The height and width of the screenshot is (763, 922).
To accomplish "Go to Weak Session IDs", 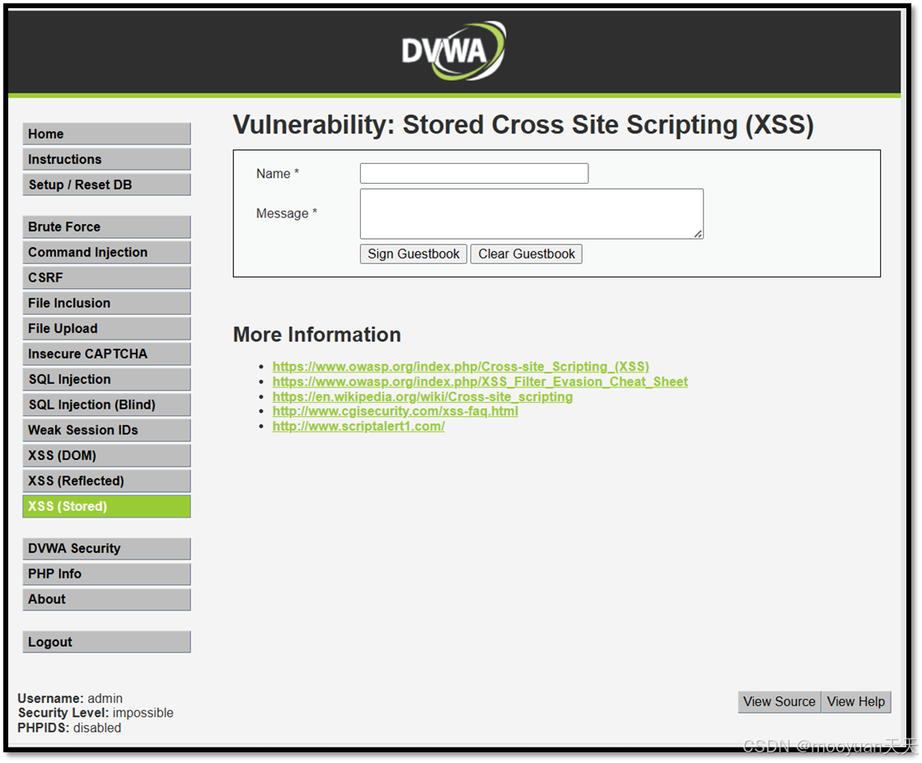I will click(106, 430).
